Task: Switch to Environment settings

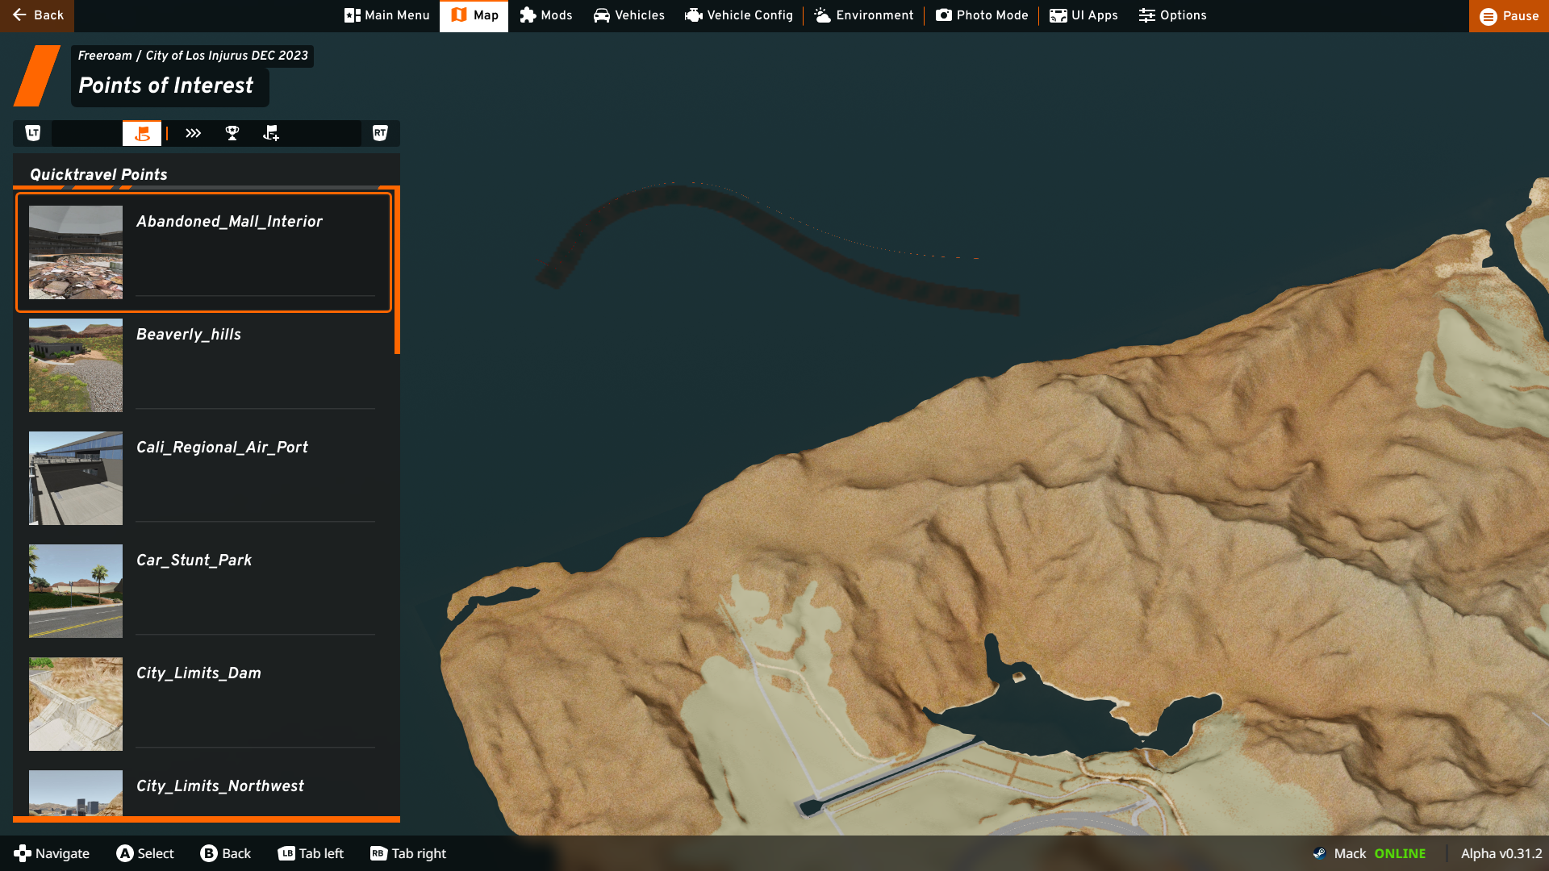Action: 864,15
